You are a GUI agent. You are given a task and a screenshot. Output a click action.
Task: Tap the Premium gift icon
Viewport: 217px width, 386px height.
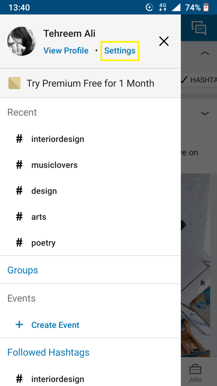[14, 83]
